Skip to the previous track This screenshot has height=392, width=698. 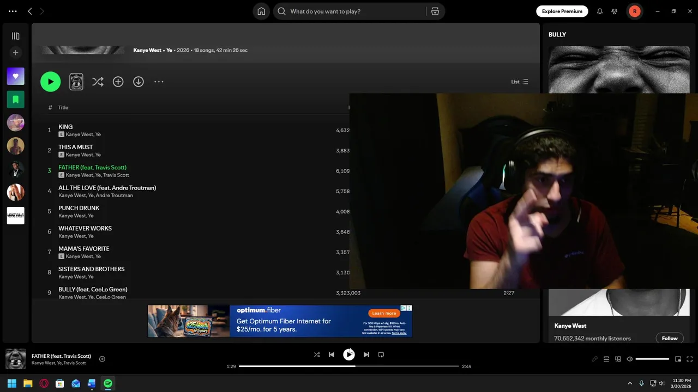tap(332, 354)
